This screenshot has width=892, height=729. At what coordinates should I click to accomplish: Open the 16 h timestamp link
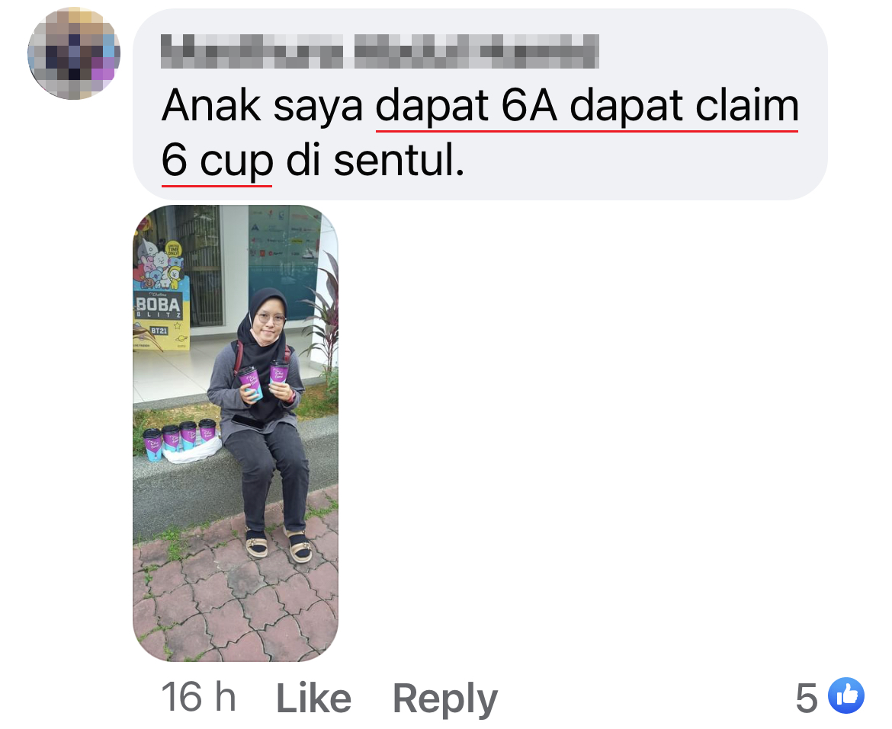[198, 697]
